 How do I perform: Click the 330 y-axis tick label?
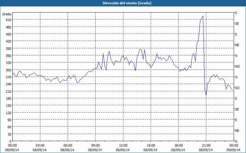coord(9,63)
